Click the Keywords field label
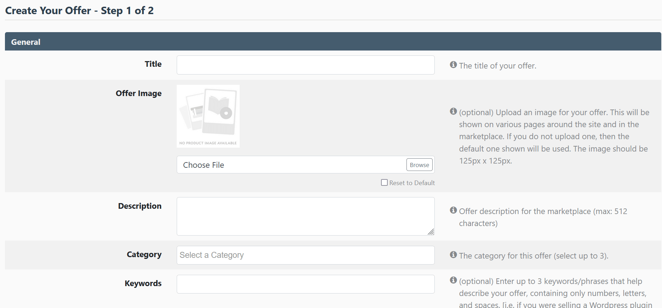The image size is (662, 308). pos(143,283)
